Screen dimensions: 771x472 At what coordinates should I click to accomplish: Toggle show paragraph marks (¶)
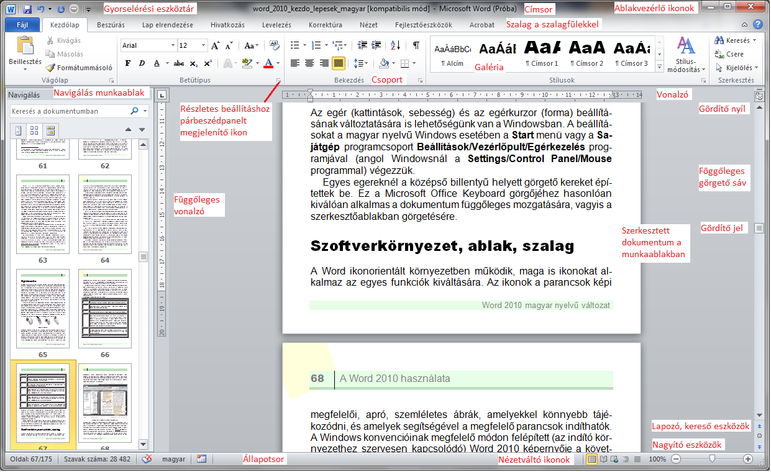click(x=416, y=45)
